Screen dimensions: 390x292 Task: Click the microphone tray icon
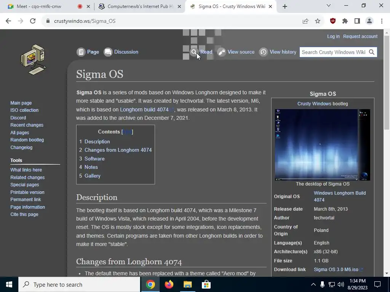coord(322,284)
